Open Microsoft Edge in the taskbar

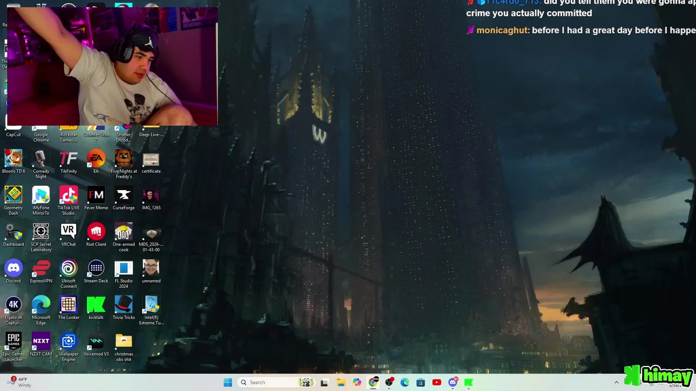(x=405, y=382)
